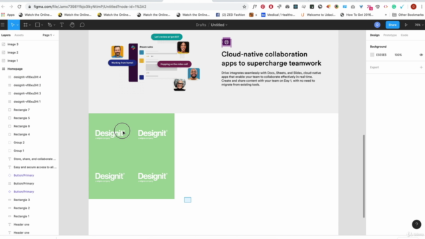Click the purple calendar icon on canvas
This screenshot has width=425, height=239.
[226, 42]
